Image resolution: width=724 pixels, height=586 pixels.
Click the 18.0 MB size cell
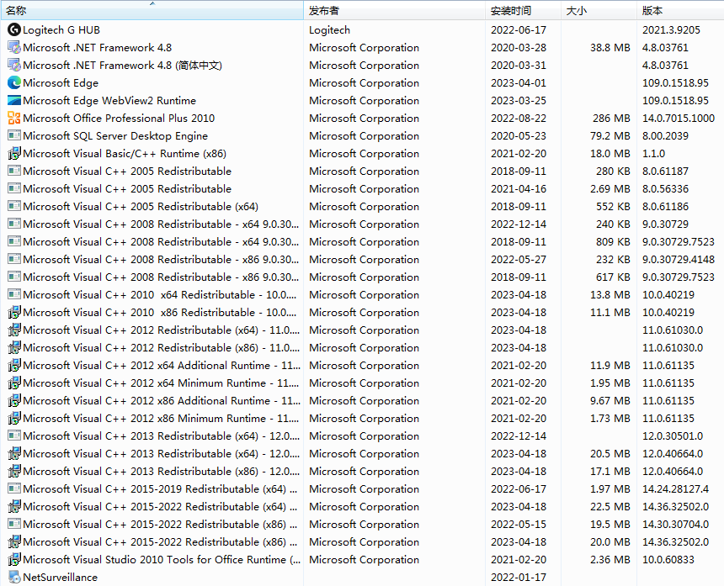610,154
